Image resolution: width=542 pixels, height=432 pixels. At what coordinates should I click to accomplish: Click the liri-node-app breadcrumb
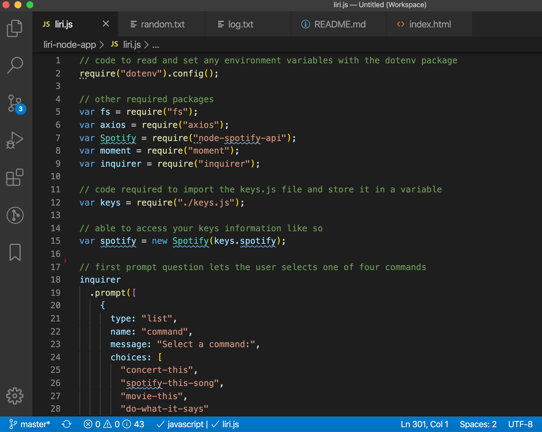(70, 45)
